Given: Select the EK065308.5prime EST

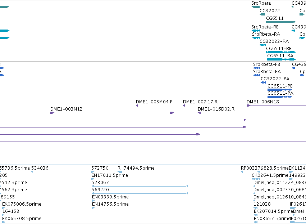Looking at the screenshot, I should coord(4,222).
